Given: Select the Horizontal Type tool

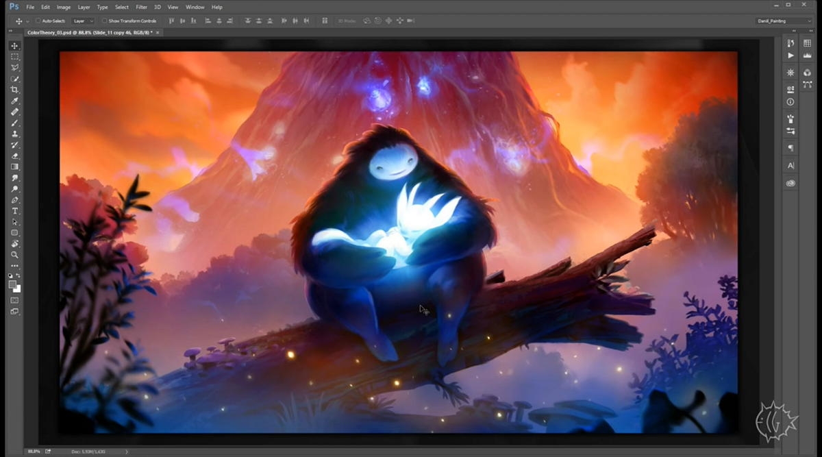Looking at the screenshot, I should (x=14, y=211).
